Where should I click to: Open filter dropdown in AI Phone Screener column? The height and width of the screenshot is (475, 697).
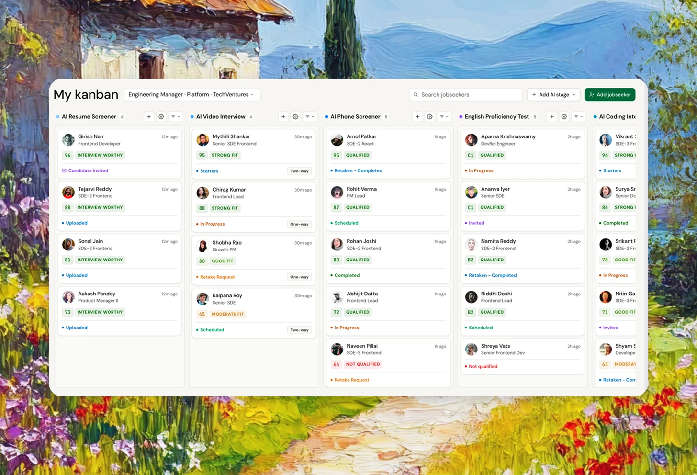coord(444,117)
